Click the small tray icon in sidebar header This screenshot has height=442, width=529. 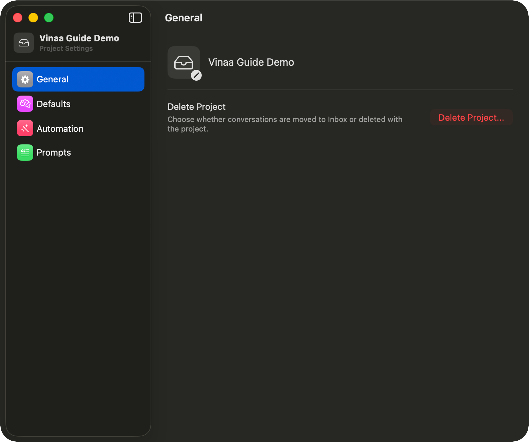tap(24, 43)
